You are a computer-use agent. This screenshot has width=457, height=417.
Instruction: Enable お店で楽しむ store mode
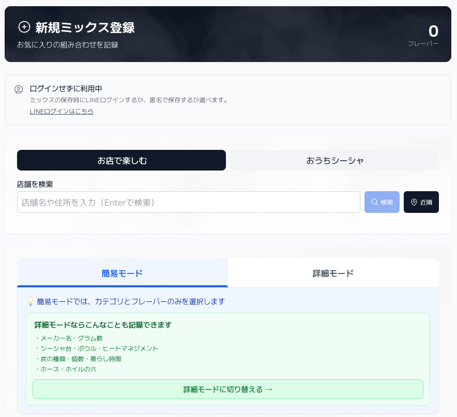tap(121, 160)
